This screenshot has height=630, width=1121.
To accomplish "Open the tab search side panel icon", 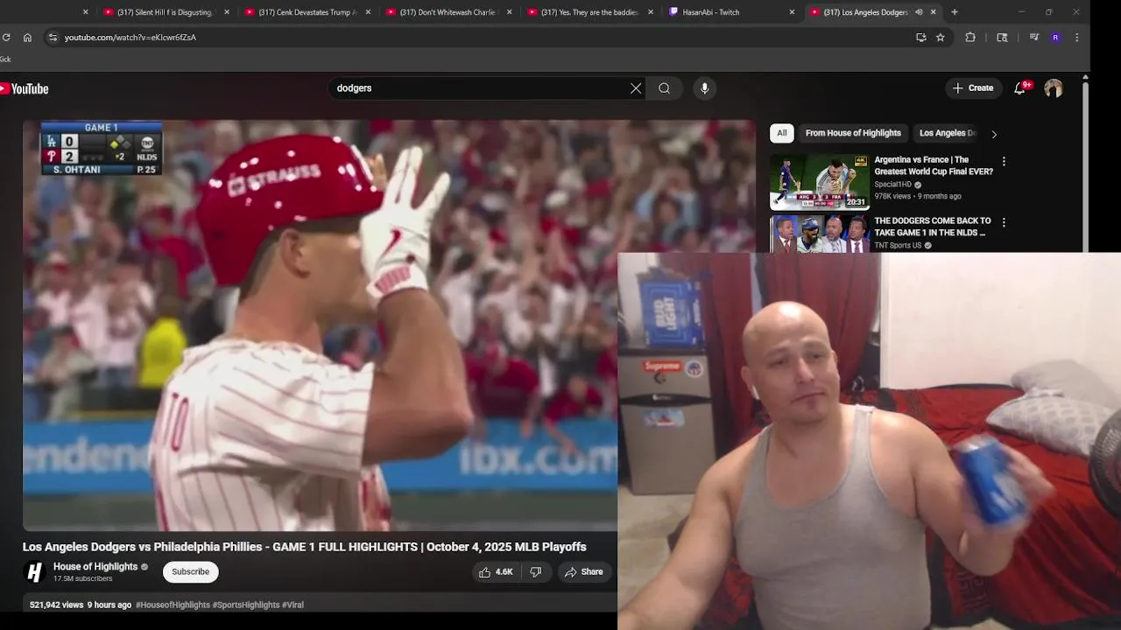I will pos(1002,38).
